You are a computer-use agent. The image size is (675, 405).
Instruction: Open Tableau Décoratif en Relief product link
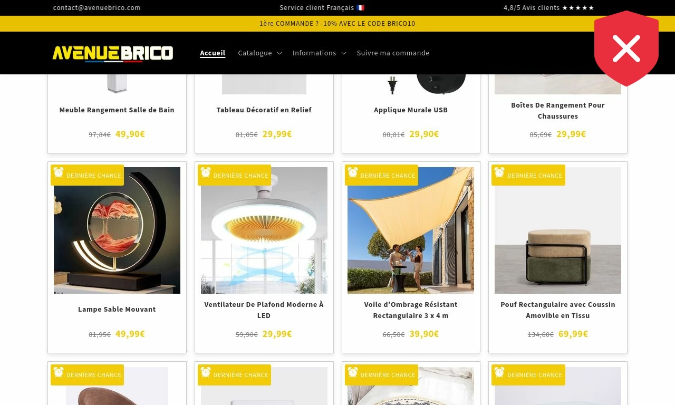pos(264,110)
